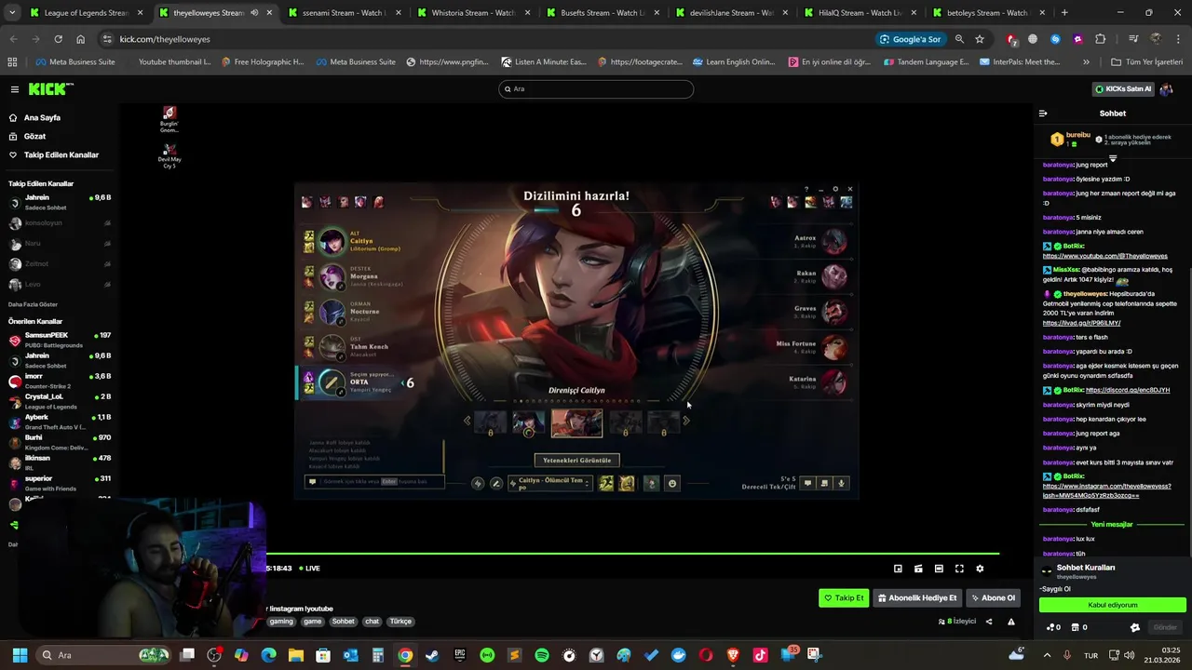This screenshot has height=670, width=1192.
Task: Focus the Kick Ara search field
Action: coord(596,89)
